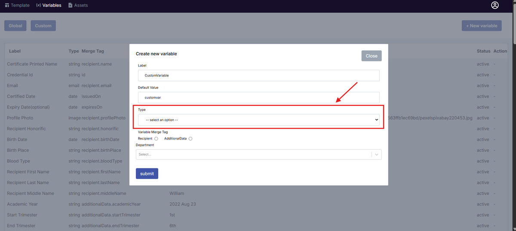This screenshot has width=516, height=231.
Task: Switch to the Variables tab
Action: coord(49,6)
